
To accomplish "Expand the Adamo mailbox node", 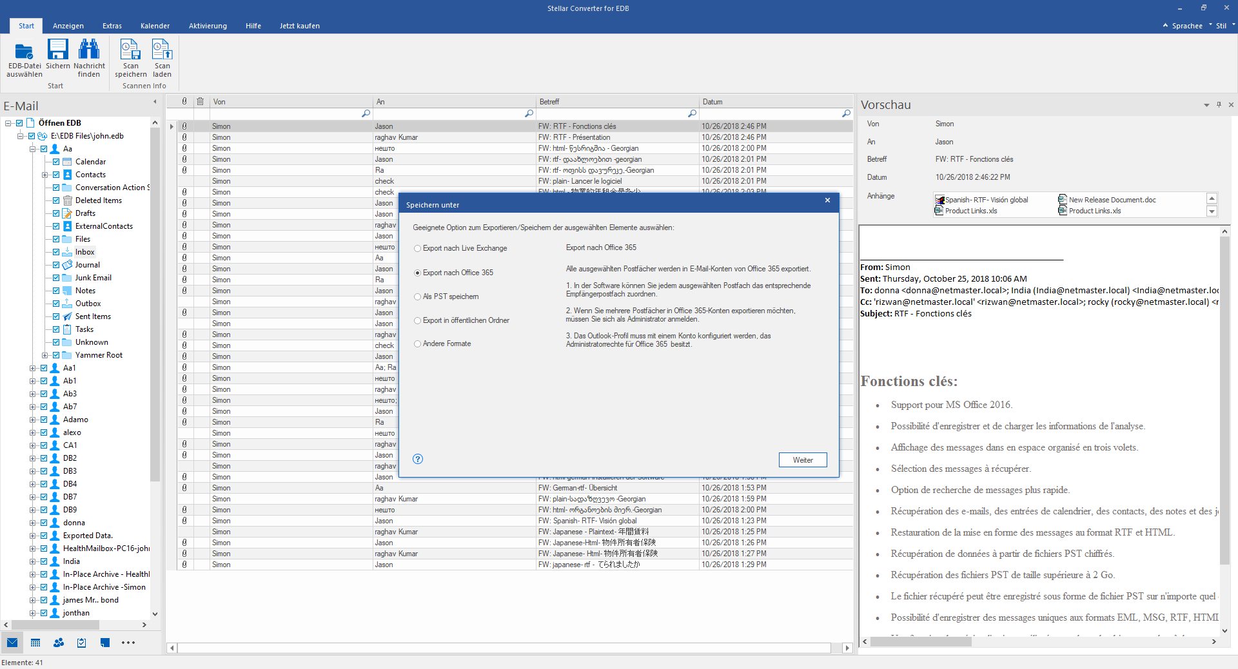I will point(32,420).
